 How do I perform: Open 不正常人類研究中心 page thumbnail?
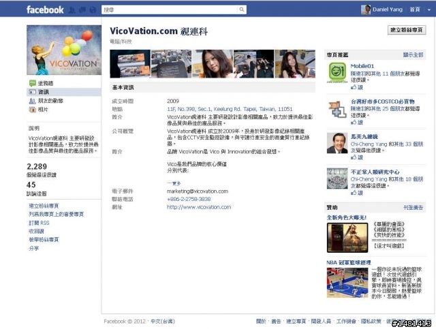(337, 178)
